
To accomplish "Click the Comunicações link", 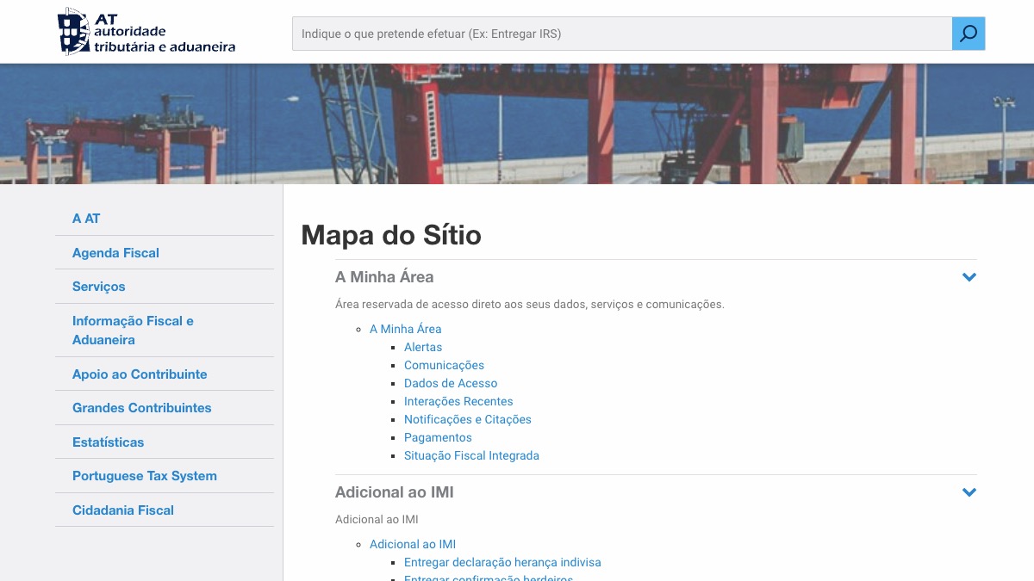I will [x=444, y=365].
